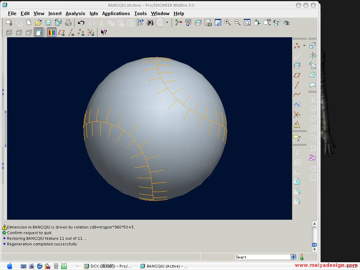Open the selection box dropdown arrow
Screen dimensions: 360x270
167,23
